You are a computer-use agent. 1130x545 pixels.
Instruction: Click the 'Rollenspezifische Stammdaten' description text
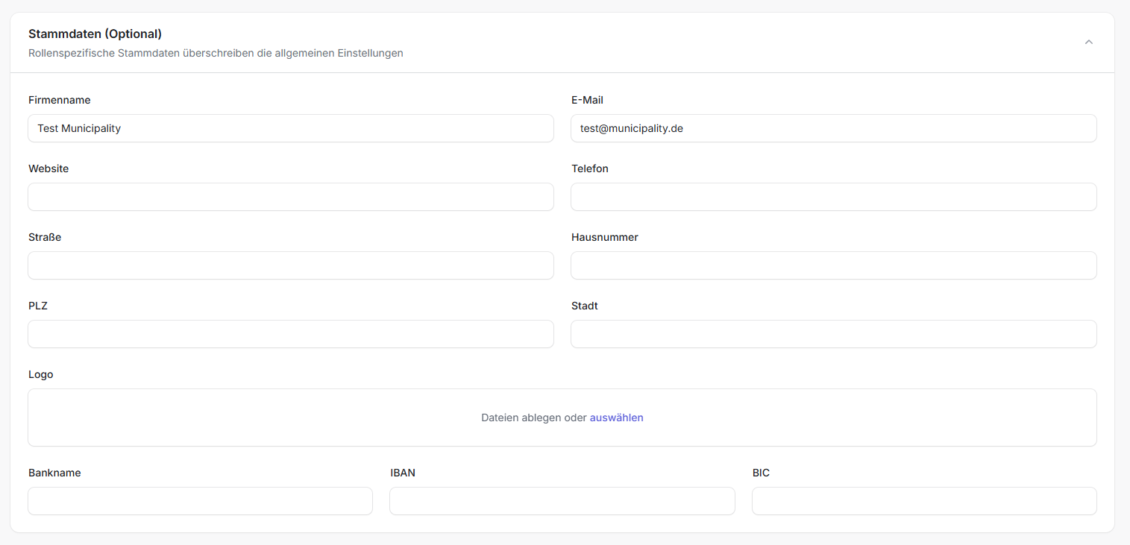point(216,54)
